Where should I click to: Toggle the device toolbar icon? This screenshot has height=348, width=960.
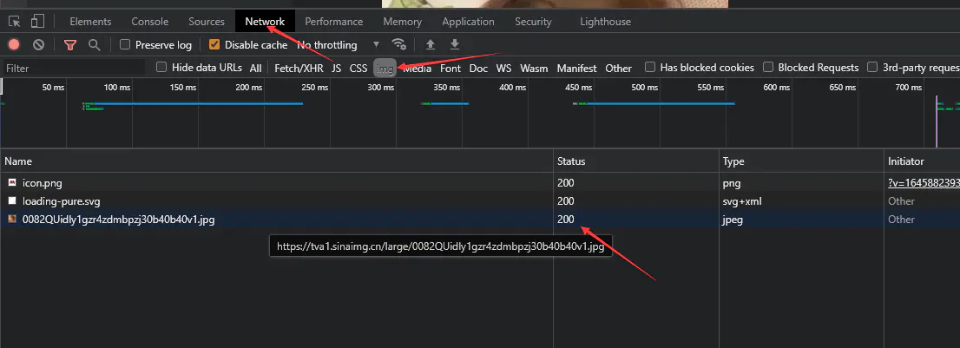(x=37, y=21)
